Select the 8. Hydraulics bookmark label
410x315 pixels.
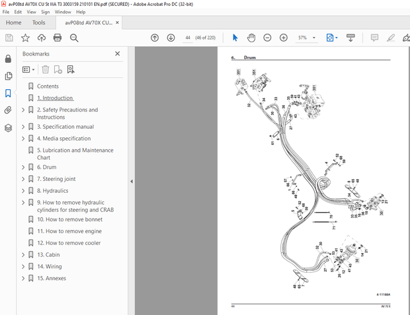click(x=52, y=191)
